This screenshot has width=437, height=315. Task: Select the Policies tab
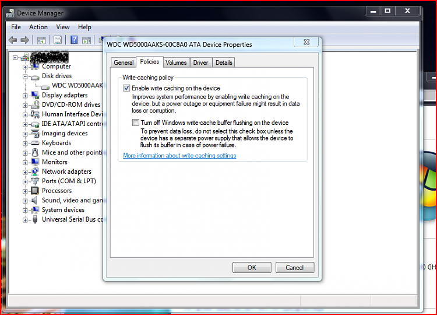(x=150, y=61)
